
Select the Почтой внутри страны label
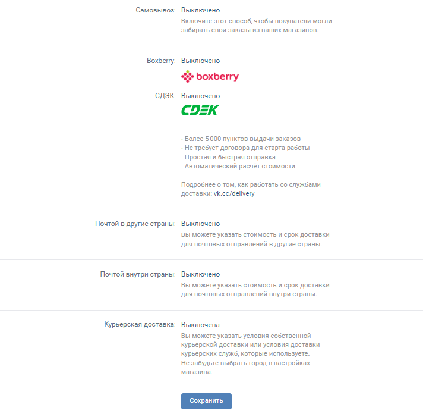[x=137, y=274]
